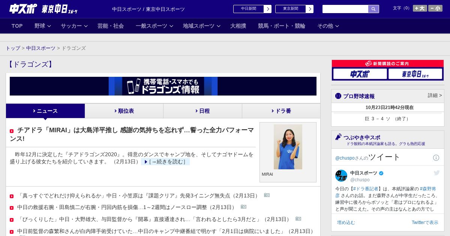Open 競馬・ボート・競輪 navigation item
Screen dimensions: 450x236
(282, 26)
